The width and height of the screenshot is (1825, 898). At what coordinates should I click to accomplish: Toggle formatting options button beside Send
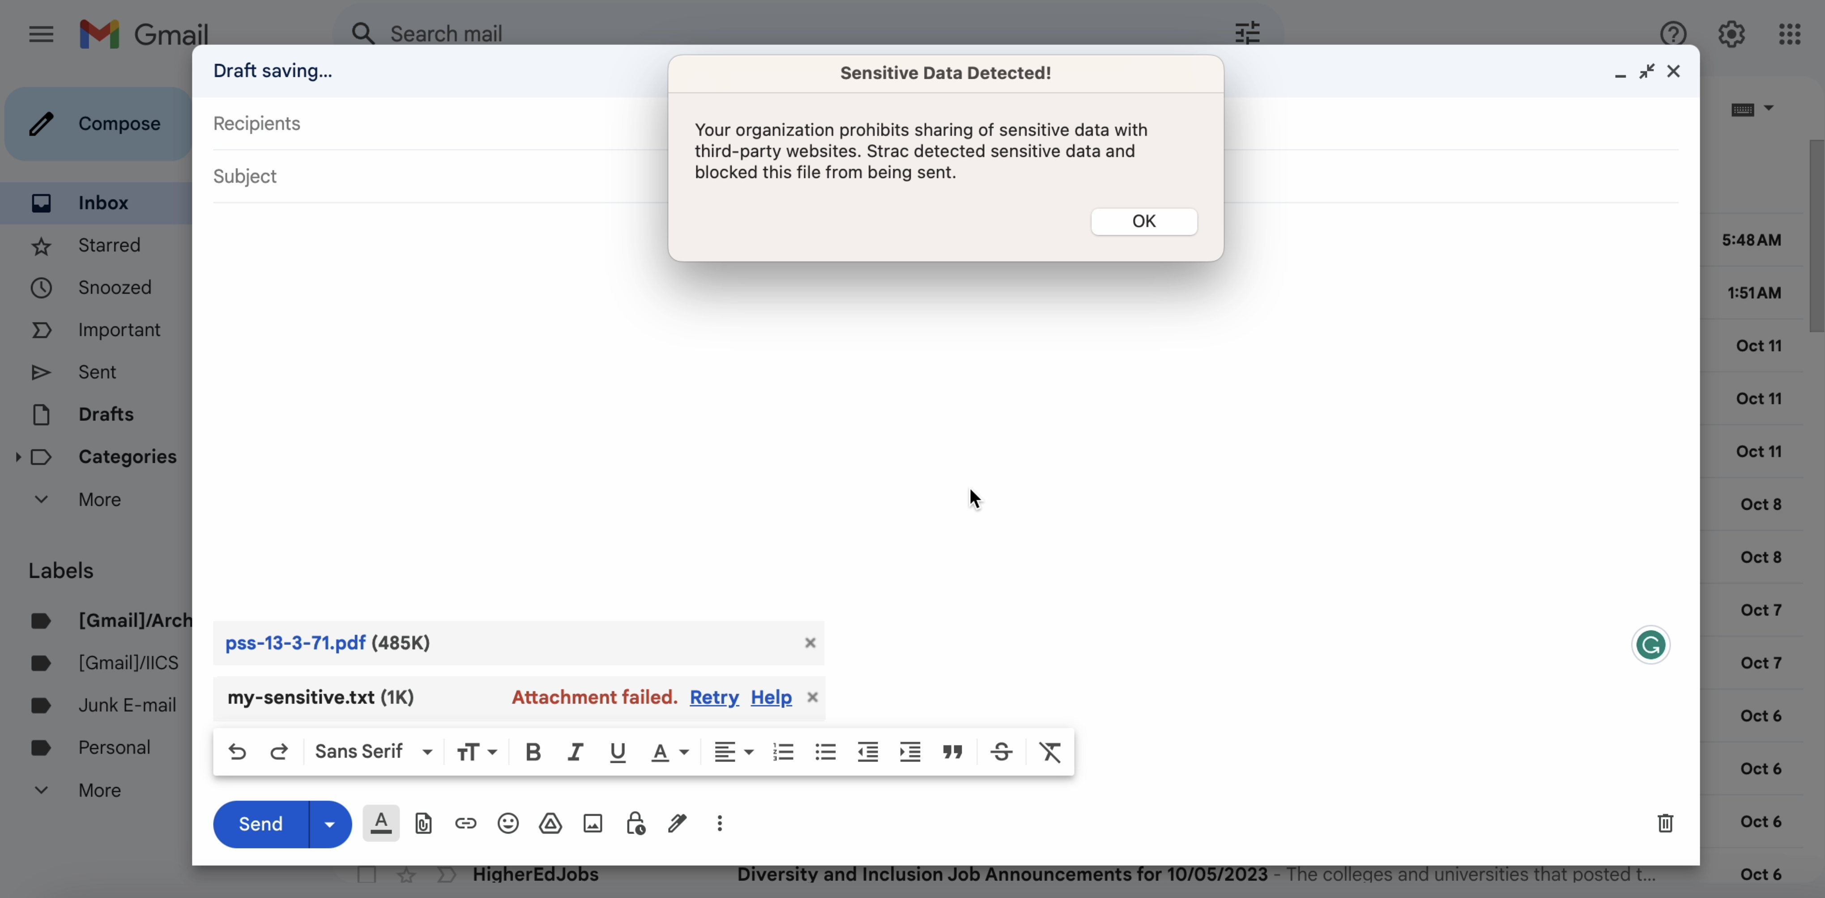[381, 823]
